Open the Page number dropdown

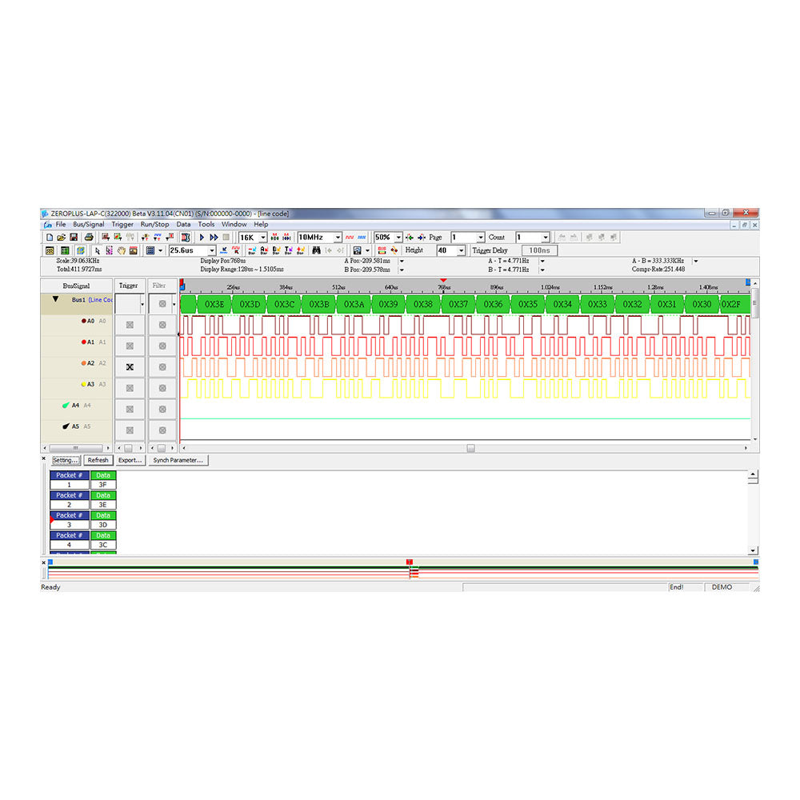click(x=480, y=238)
